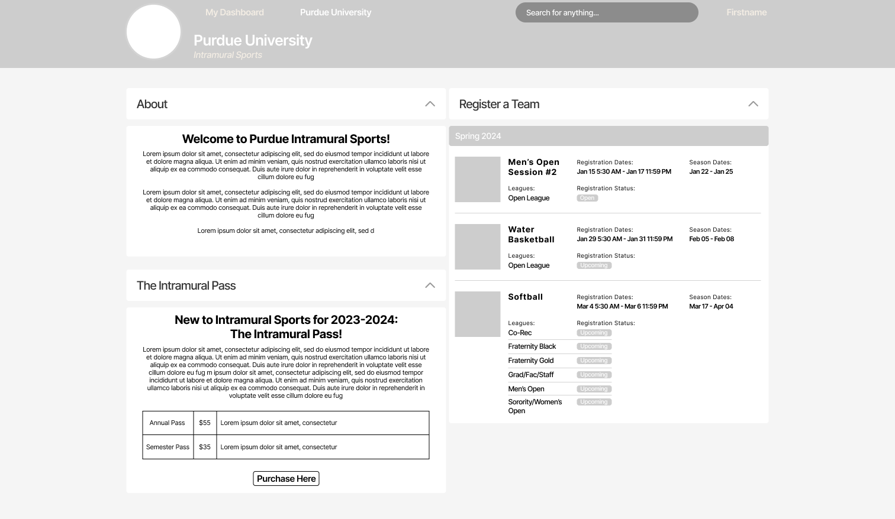Open the Men's Open Session #2 thumbnail

pyautogui.click(x=478, y=179)
